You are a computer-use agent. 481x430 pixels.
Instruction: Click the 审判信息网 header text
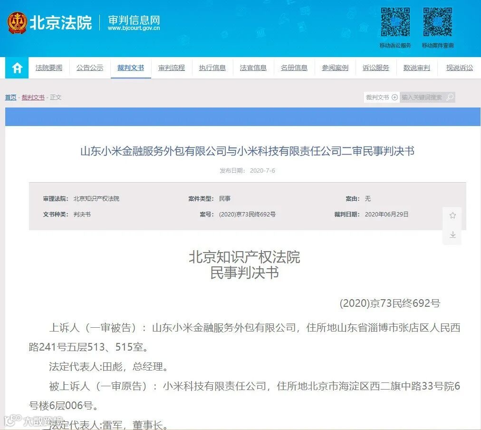pos(134,20)
